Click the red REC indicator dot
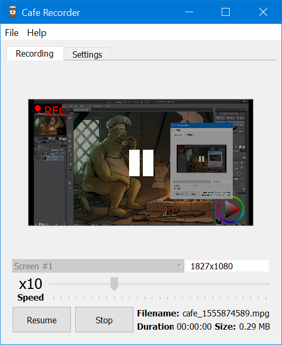 click(x=38, y=108)
